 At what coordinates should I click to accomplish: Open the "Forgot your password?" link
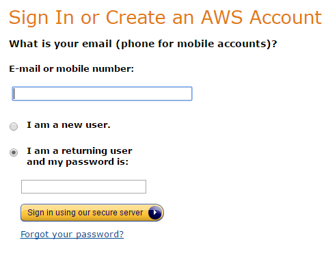click(x=72, y=235)
